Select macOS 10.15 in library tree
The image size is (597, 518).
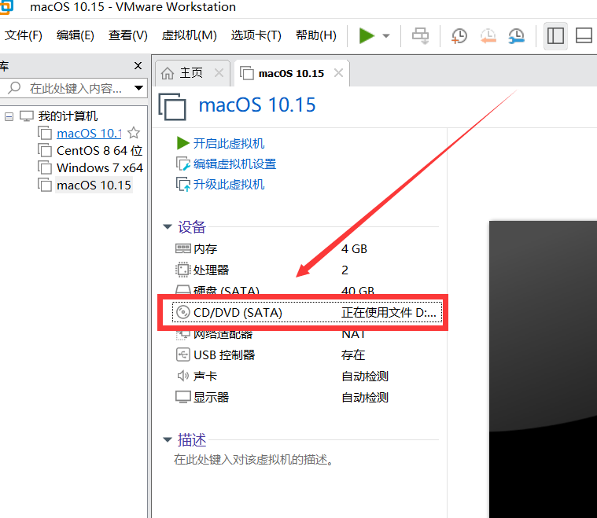(x=94, y=185)
